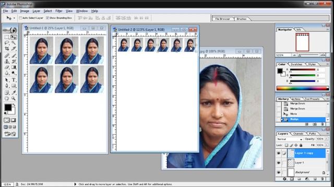Image resolution: width=334 pixels, height=187 pixels.
Task: Hide the Layer 1 copy layer eye icon
Action: tap(279, 153)
